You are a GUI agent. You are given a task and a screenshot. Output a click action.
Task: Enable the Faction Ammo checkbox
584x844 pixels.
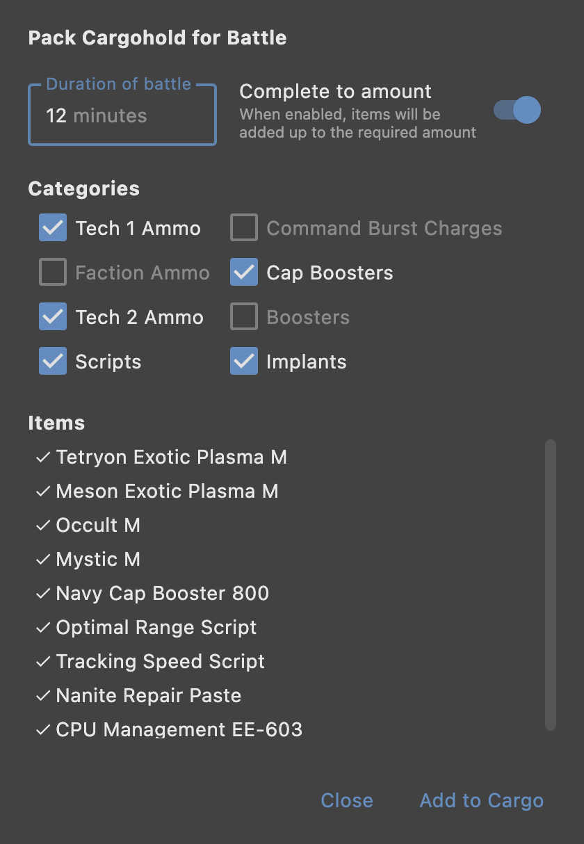(x=53, y=273)
